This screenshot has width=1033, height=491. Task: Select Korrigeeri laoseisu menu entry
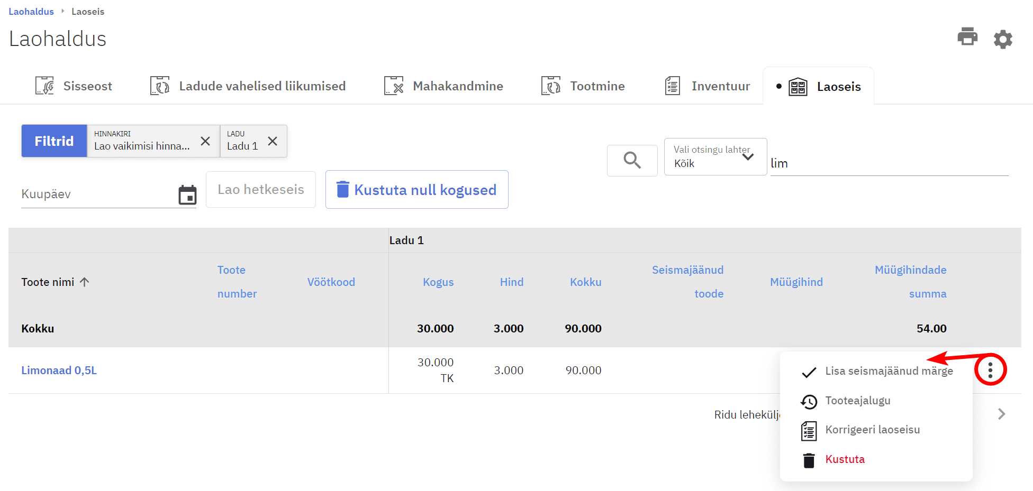[x=872, y=430]
